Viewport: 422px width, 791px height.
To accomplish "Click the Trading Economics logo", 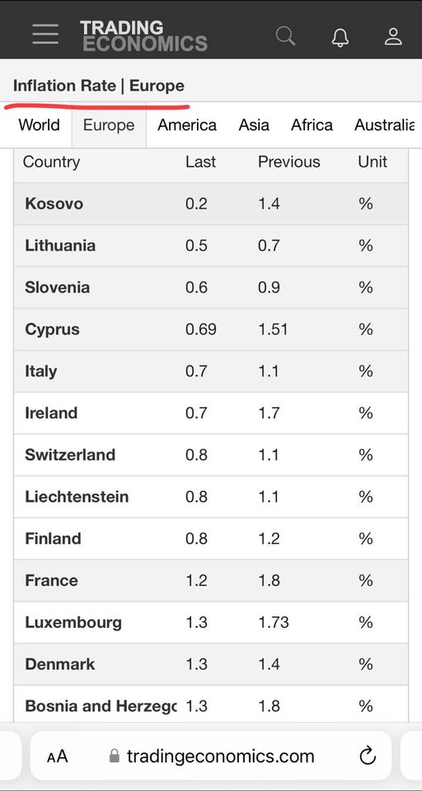I will (x=144, y=35).
